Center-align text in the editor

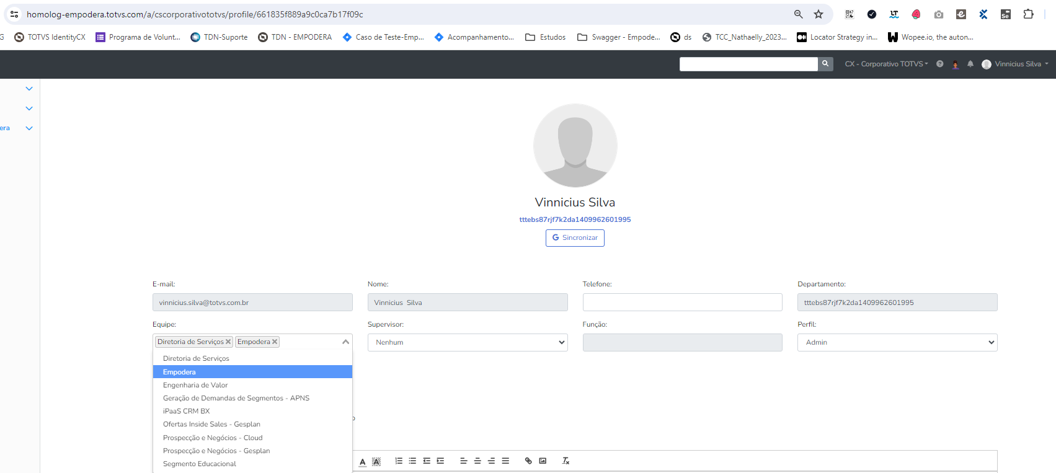[x=477, y=461]
